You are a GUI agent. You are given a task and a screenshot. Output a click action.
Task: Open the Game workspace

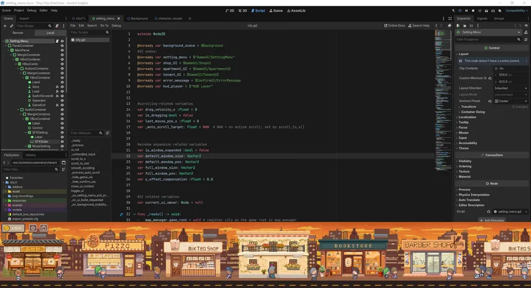[x=276, y=11]
